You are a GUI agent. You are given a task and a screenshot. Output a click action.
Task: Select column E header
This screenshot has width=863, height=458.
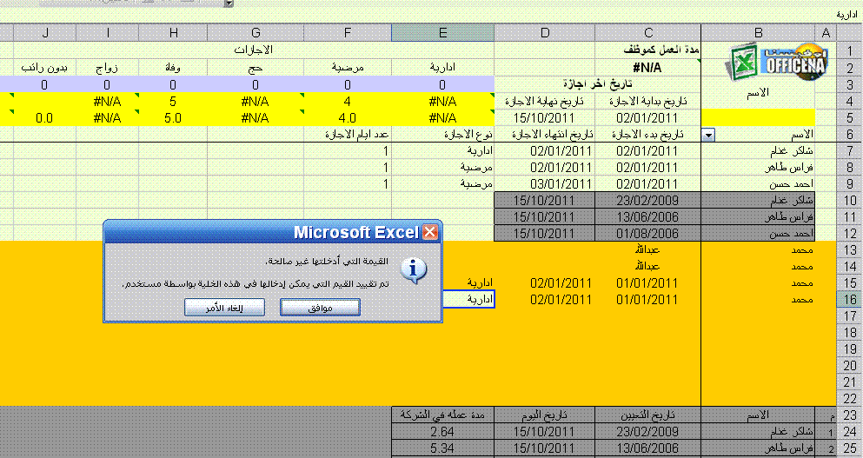point(442,32)
